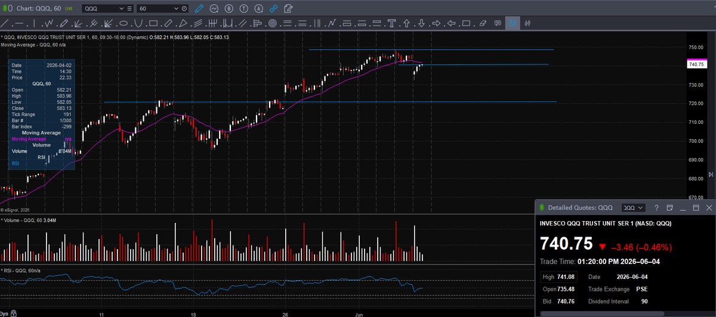Click the blue pencil edit chart icon

[199, 8]
